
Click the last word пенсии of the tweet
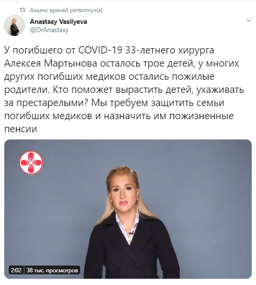(x=20, y=129)
